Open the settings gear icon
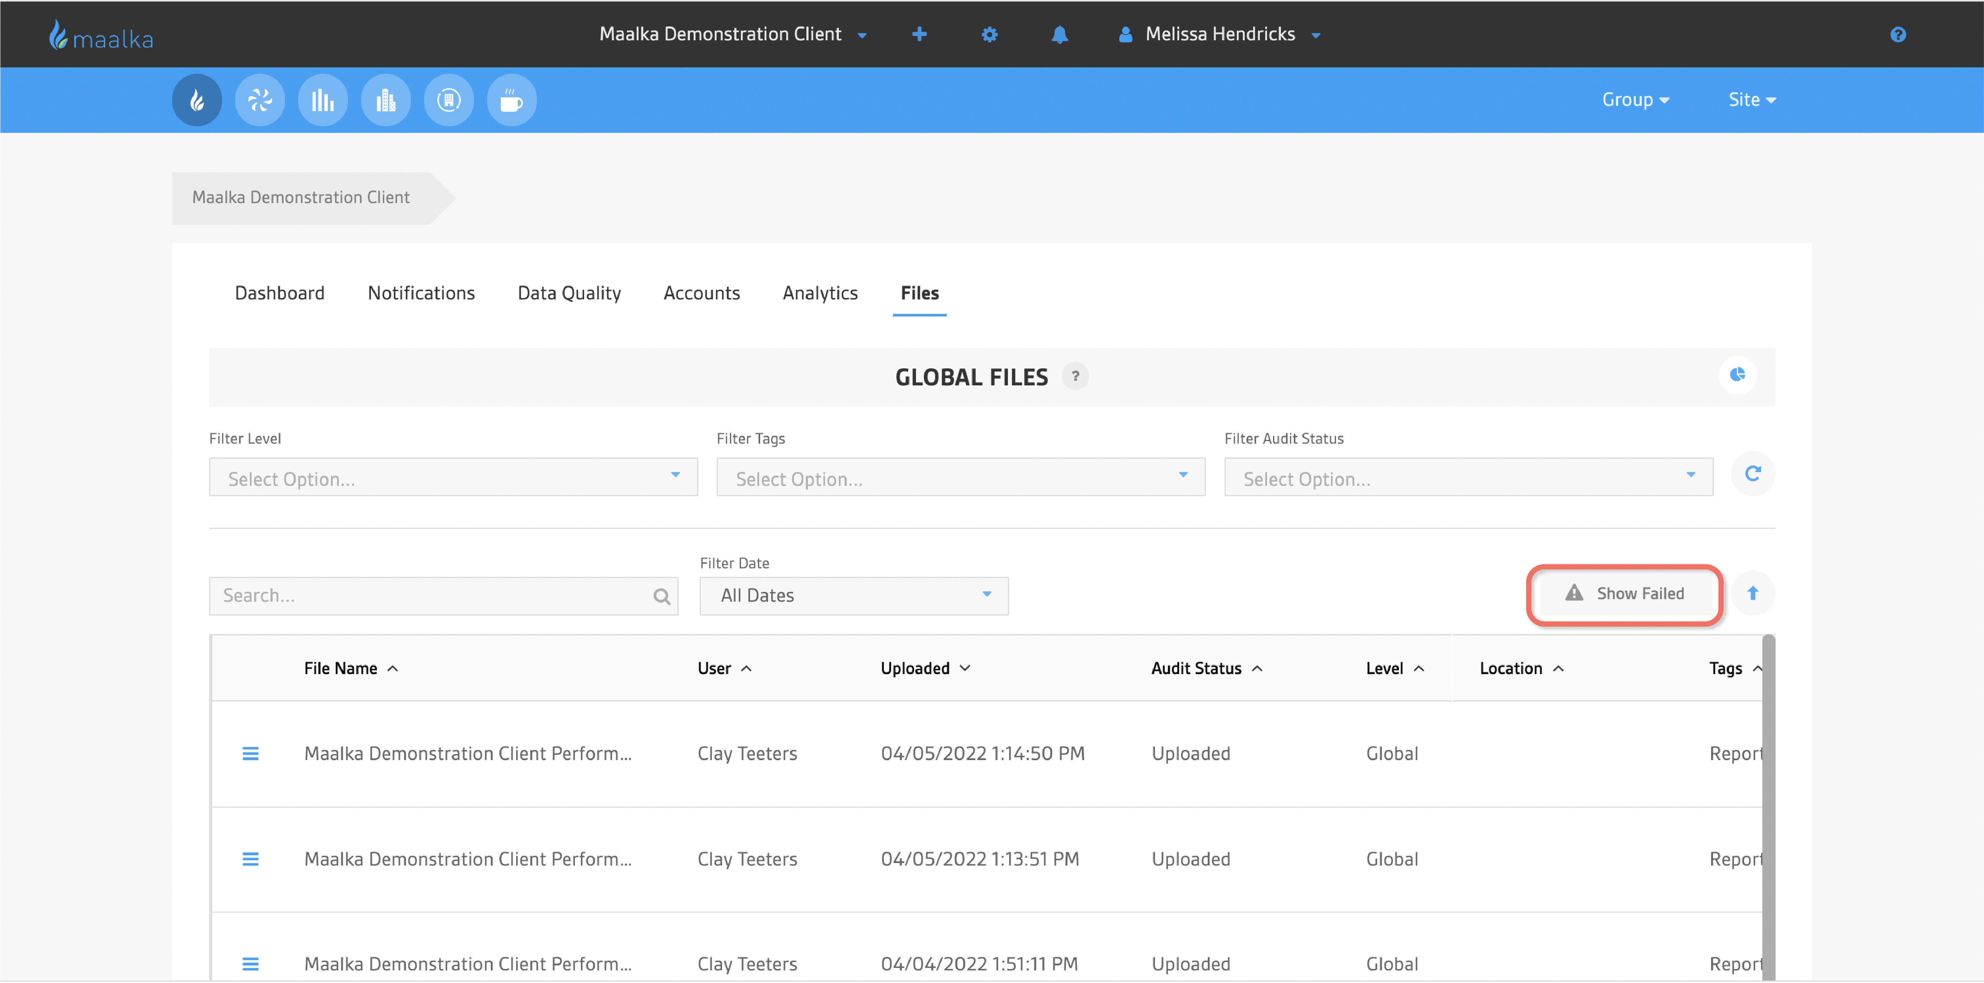1984x983 pixels. click(x=989, y=34)
